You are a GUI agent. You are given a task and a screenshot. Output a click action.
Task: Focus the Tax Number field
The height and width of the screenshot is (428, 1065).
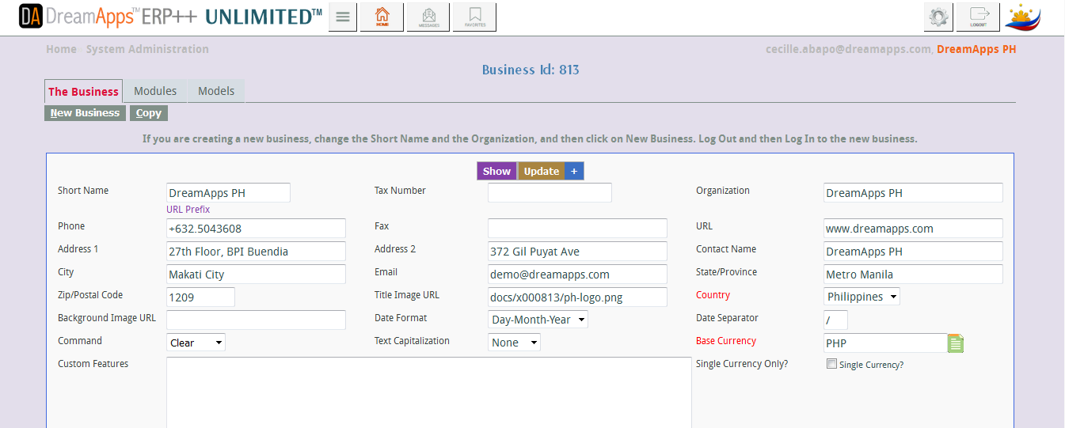tap(550, 193)
